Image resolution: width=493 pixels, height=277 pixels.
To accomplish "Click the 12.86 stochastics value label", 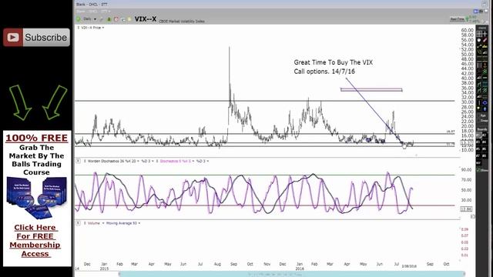I will pos(466,209).
